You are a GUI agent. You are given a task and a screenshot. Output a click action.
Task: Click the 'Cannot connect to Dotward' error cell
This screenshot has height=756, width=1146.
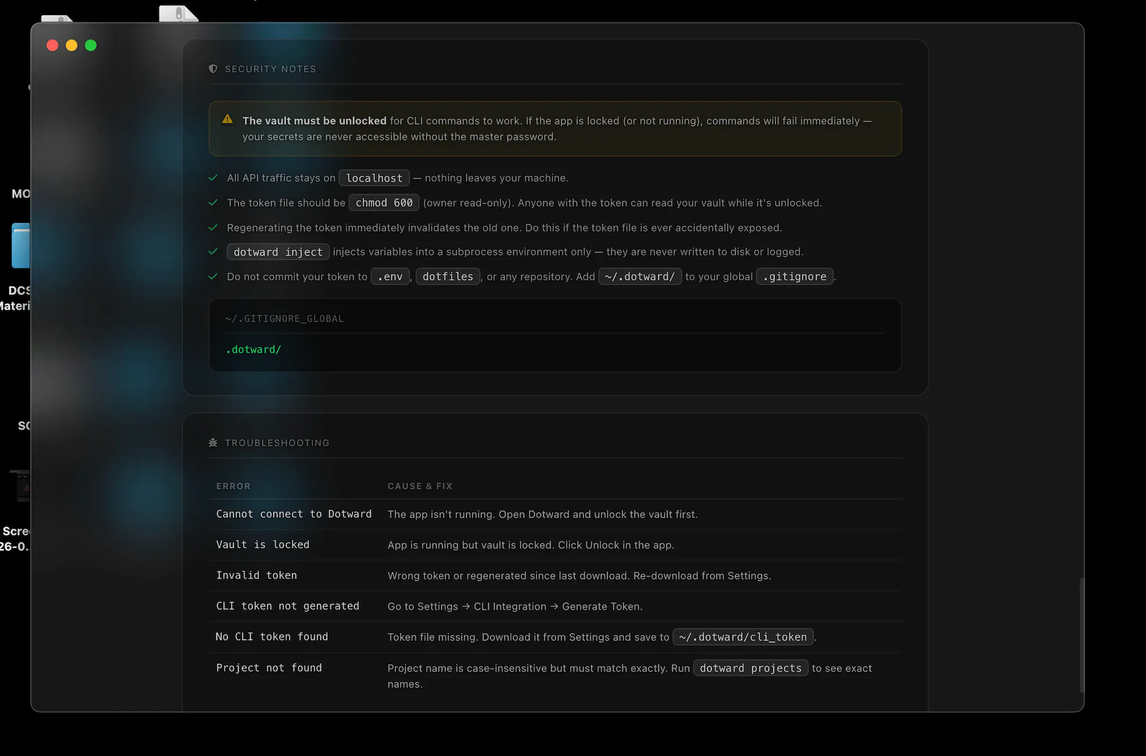pyautogui.click(x=294, y=514)
